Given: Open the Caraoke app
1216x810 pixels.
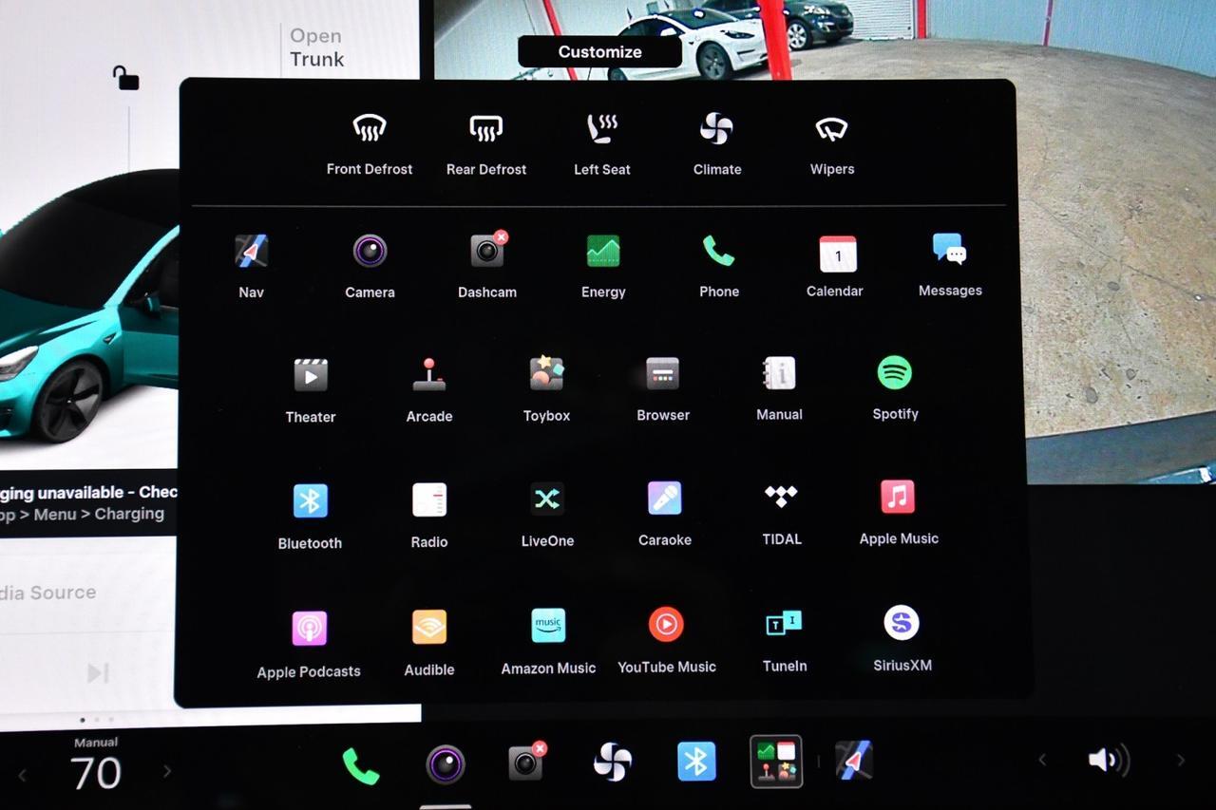Looking at the screenshot, I should (665, 515).
